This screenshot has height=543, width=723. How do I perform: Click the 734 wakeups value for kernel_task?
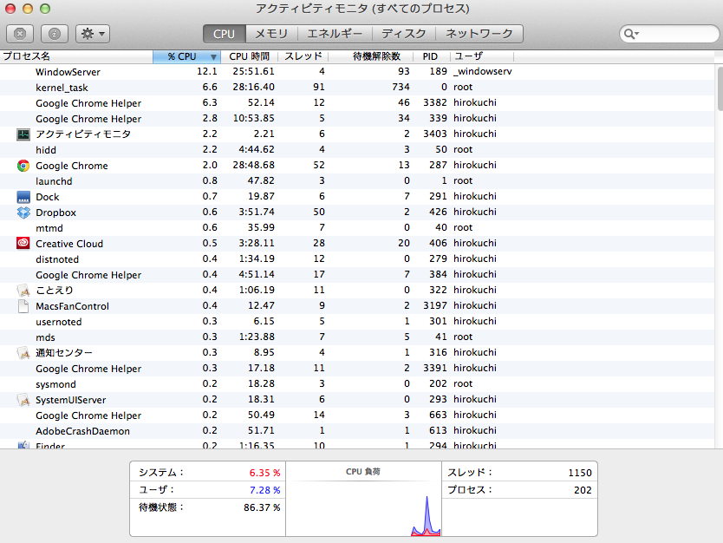(x=401, y=88)
